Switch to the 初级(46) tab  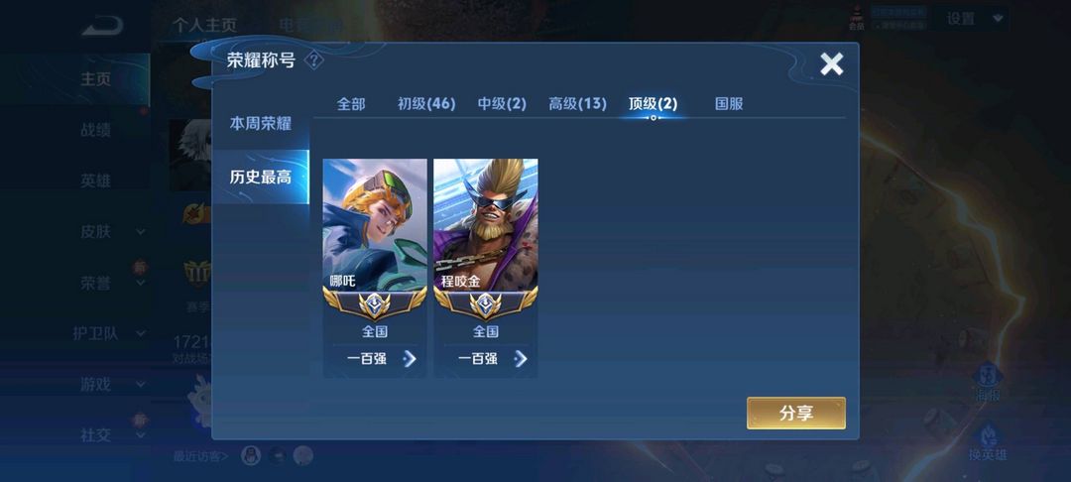[426, 104]
